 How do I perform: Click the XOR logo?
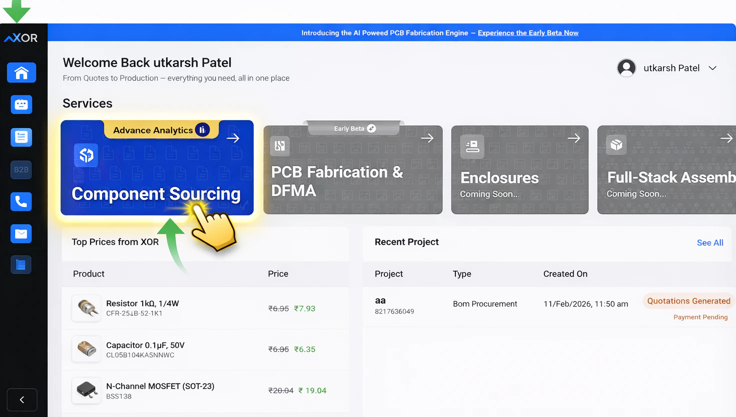pos(21,38)
